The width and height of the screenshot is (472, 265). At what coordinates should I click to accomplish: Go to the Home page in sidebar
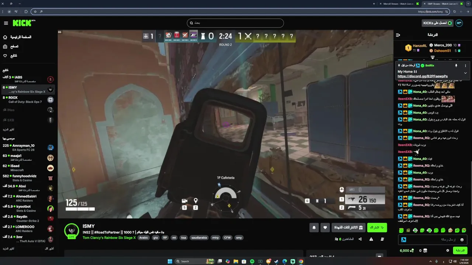pyautogui.click(x=17, y=37)
